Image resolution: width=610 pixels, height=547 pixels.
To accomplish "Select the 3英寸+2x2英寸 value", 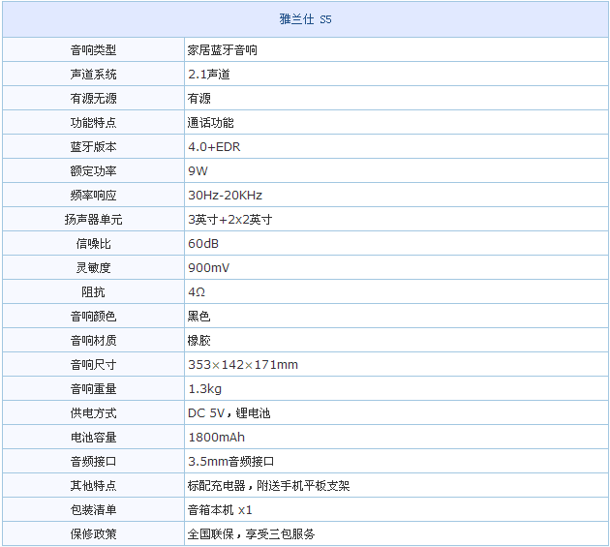I will click(229, 220).
